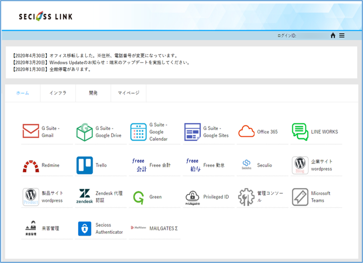Click the MailGates logo icon
Image resolution: width=363 pixels, height=263 pixels.
(x=139, y=228)
